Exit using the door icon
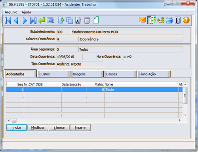 [x=177, y=20]
